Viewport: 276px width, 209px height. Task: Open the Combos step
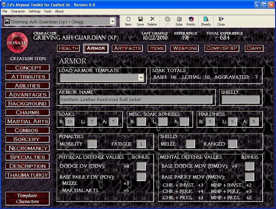27,130
